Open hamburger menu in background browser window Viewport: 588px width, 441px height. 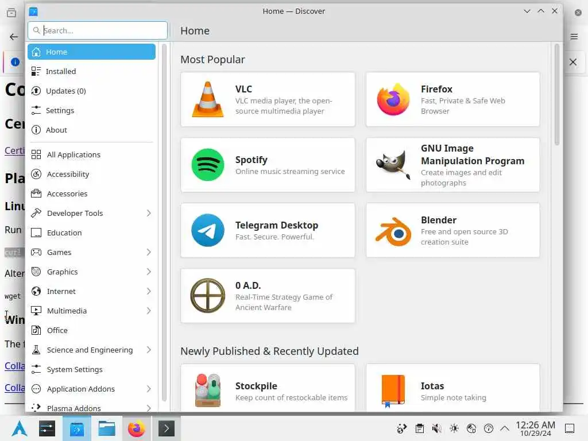click(574, 36)
